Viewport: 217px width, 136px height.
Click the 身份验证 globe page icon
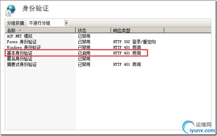coord(10,10)
